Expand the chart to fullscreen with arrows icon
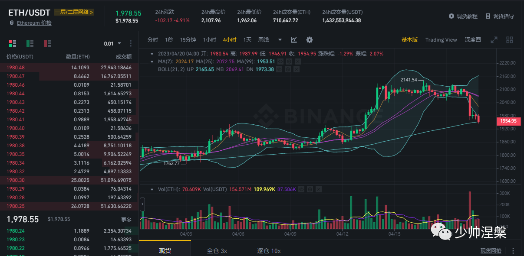The width and height of the screenshot is (524, 256). pos(494,40)
